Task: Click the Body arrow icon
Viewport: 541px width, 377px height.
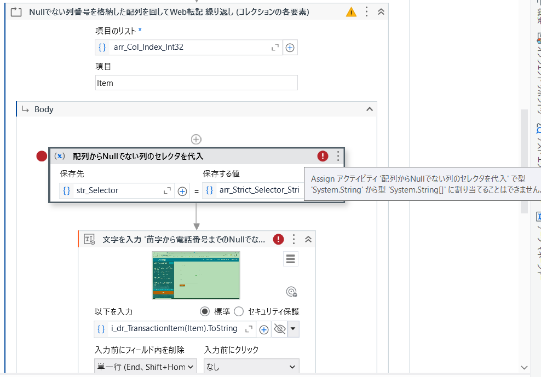Action: [25, 109]
